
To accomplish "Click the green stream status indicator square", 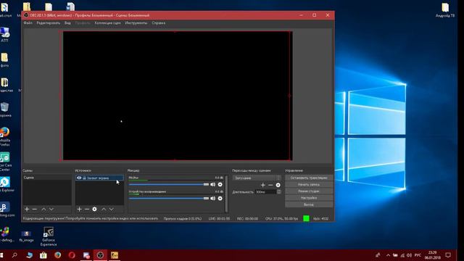I will [306, 218].
